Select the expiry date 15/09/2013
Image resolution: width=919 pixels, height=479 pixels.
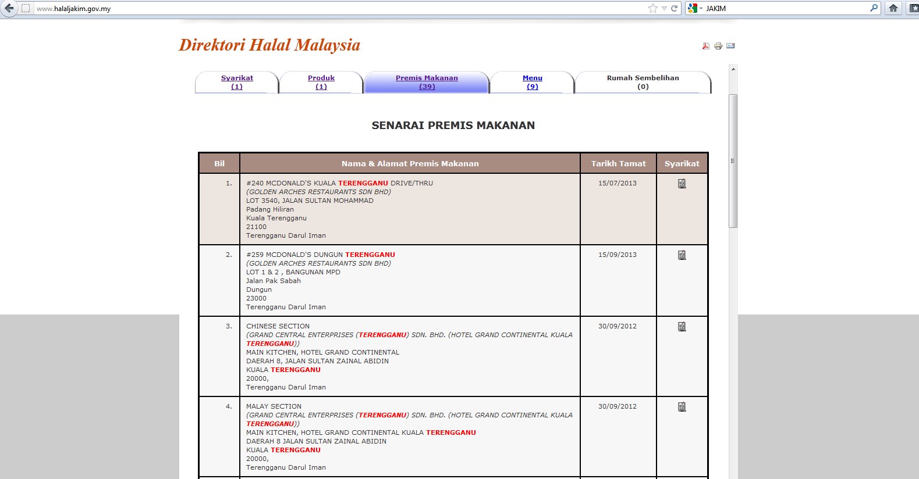(618, 255)
